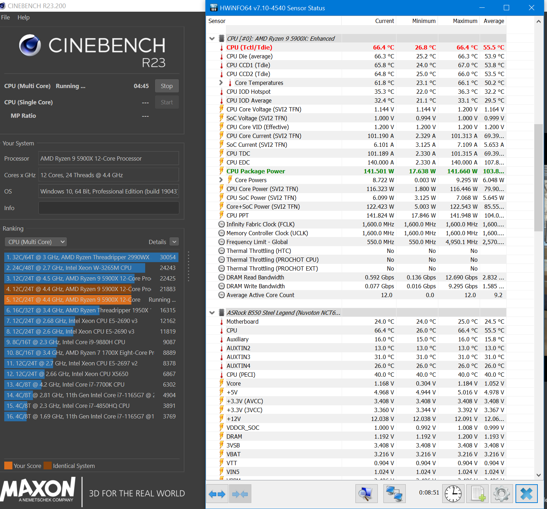Click the Cinebench sphere logo
Image resolution: width=547 pixels, height=509 pixels.
(x=30, y=45)
